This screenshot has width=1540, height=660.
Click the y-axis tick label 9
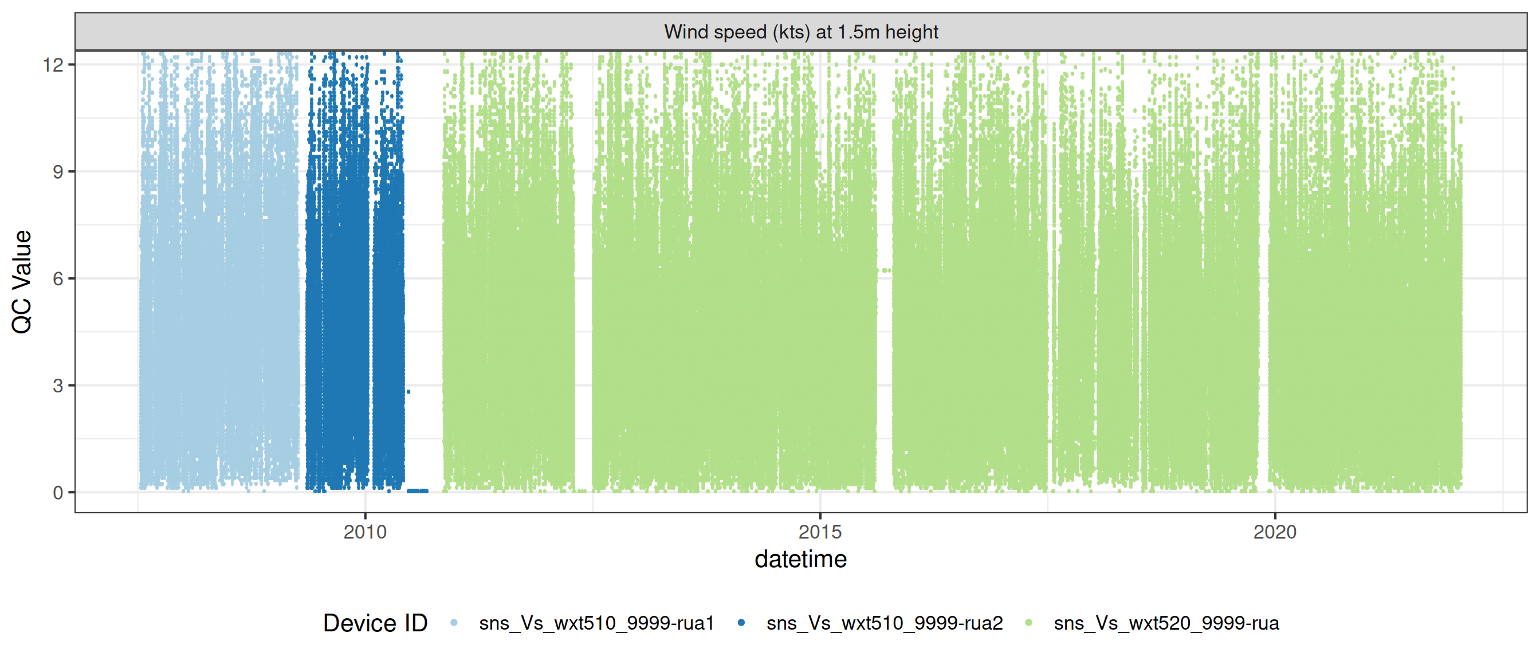[x=57, y=171]
